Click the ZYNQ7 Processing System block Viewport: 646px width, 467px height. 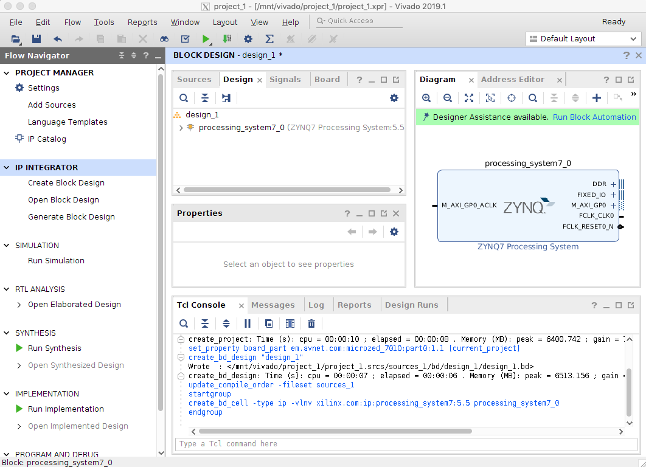click(528, 206)
